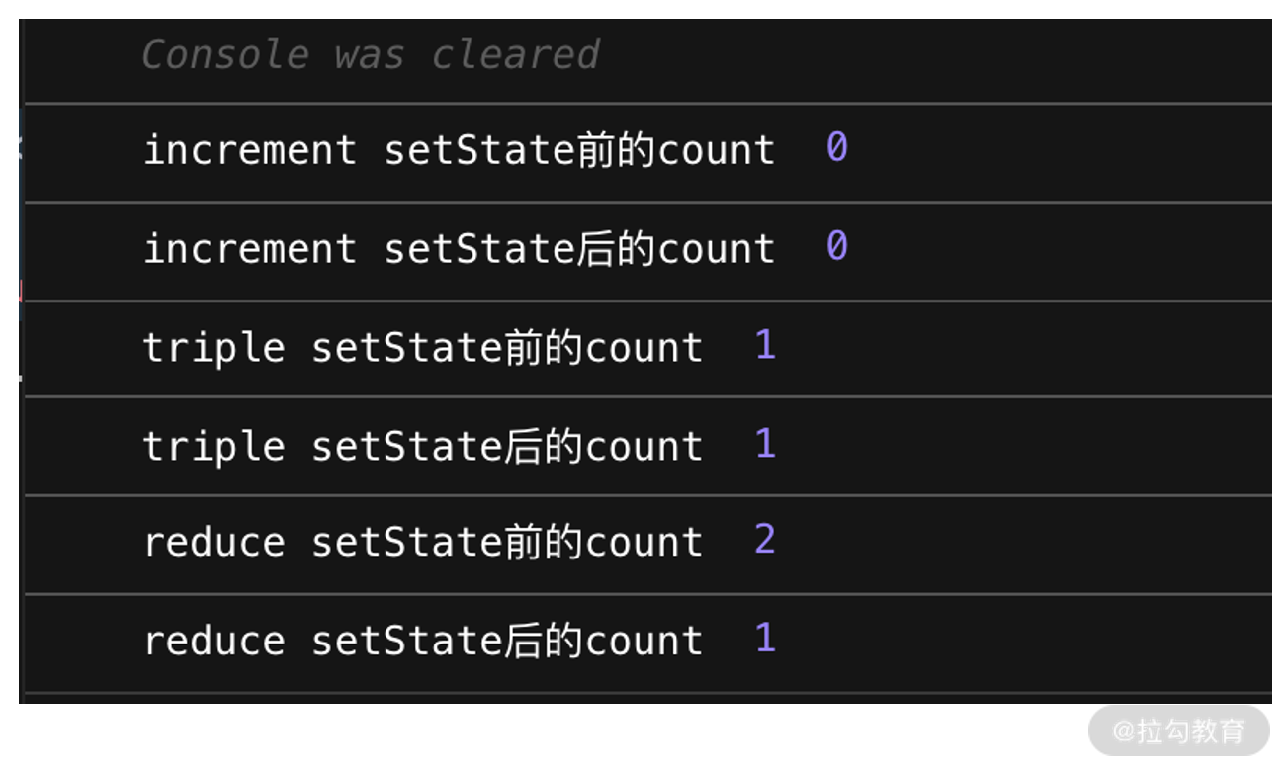Click value 0 in increment setState前 row
Viewport: 1287px width, 773px height.
click(x=836, y=148)
